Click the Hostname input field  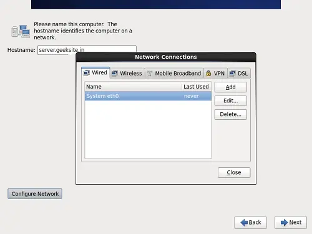coord(87,50)
